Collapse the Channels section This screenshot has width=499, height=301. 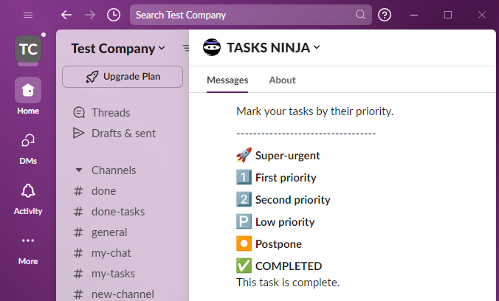[79, 170]
